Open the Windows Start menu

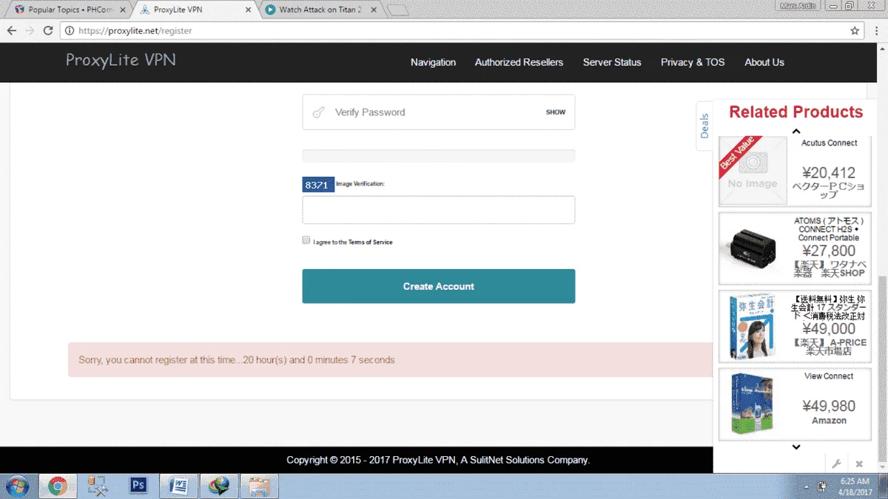click(16, 486)
